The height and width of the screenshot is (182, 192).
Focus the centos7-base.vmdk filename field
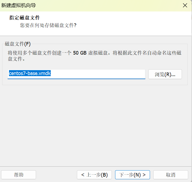pos(76,74)
